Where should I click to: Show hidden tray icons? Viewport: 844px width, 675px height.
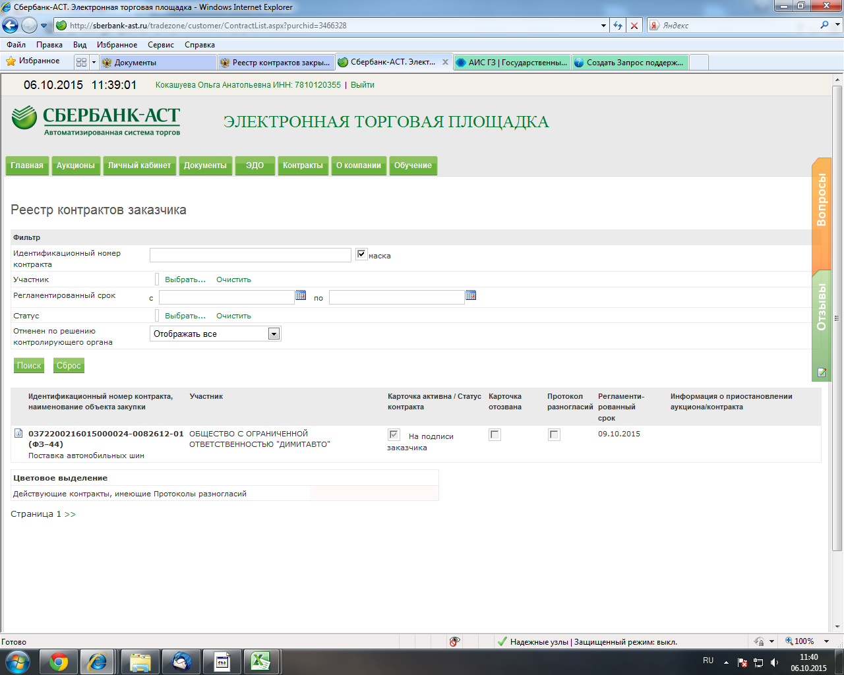[726, 662]
